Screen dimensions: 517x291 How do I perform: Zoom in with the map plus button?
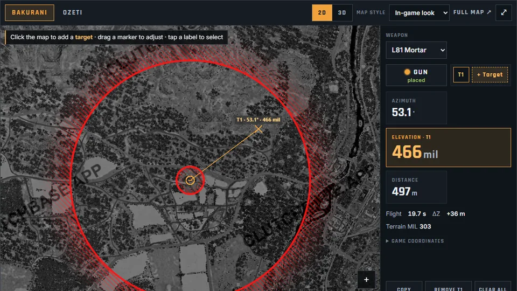coord(366,280)
